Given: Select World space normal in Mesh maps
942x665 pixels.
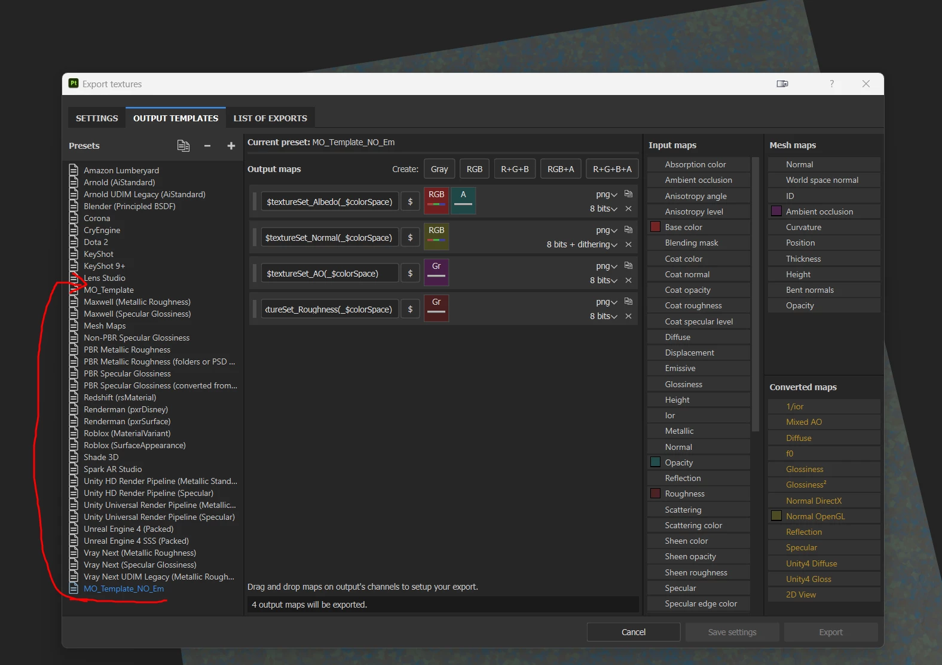Looking at the screenshot, I should (824, 180).
